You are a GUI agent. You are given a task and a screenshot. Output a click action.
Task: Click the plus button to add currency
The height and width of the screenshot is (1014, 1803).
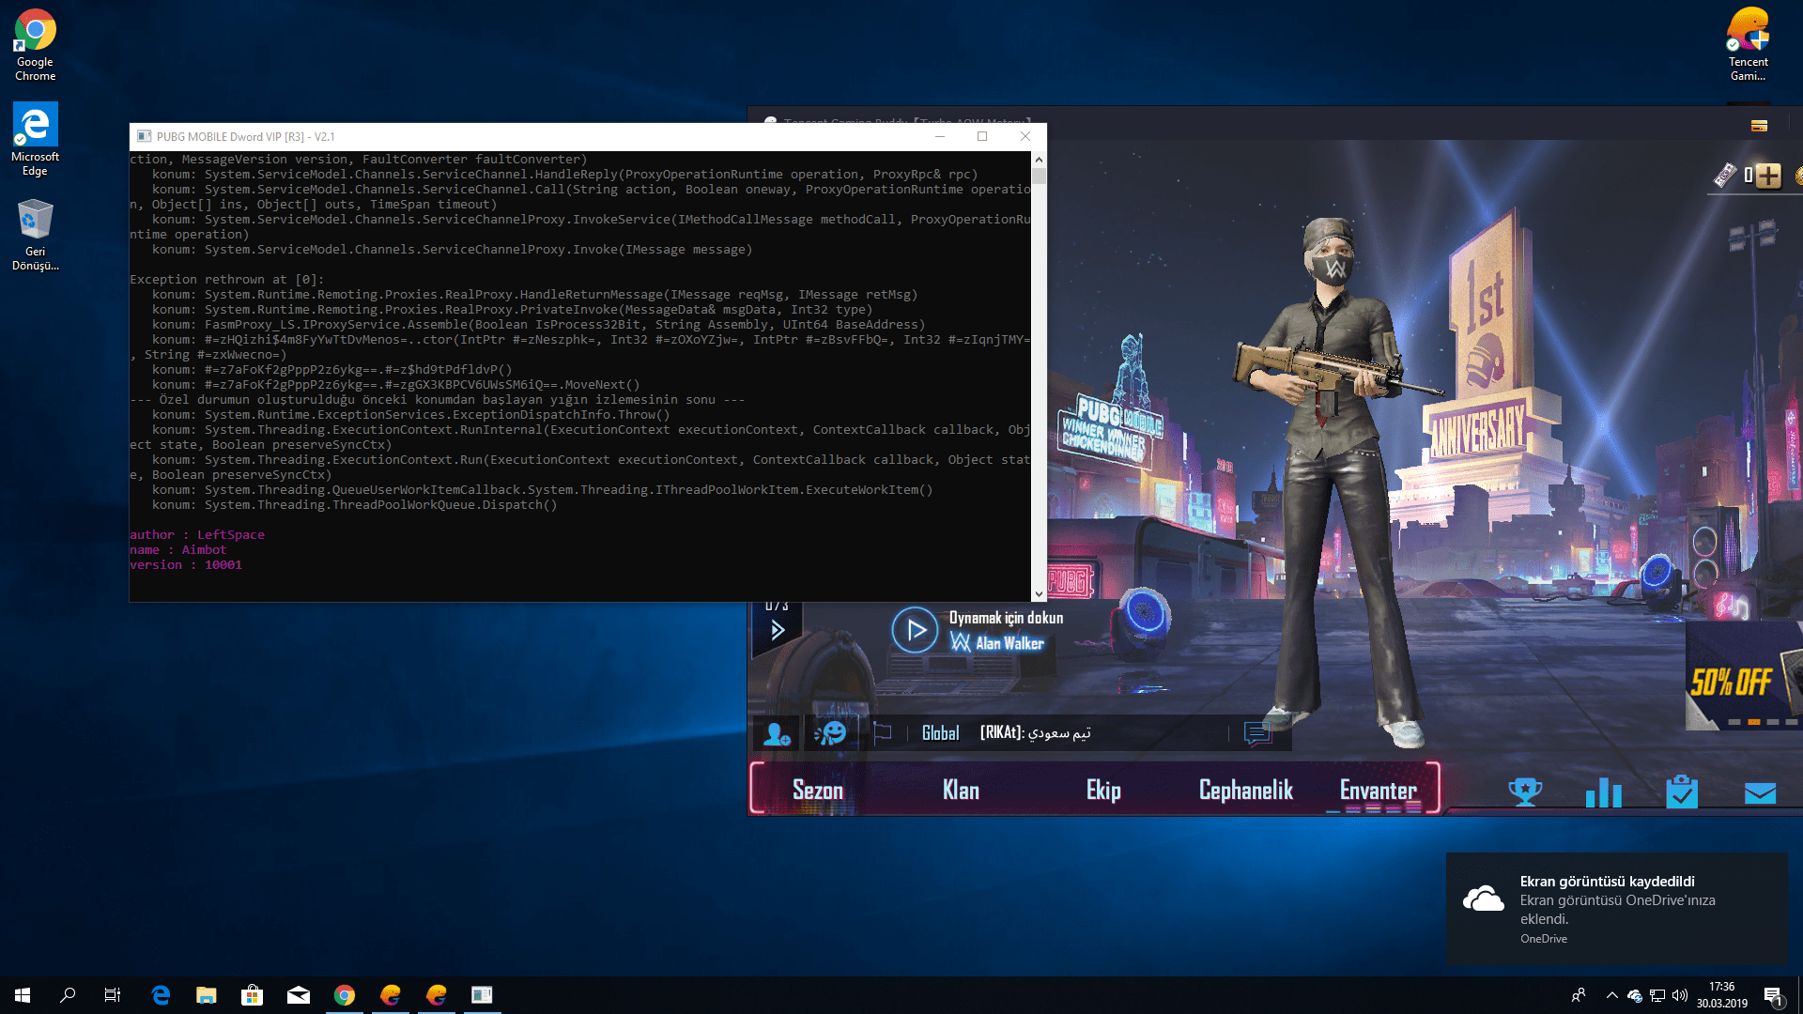tap(1768, 176)
